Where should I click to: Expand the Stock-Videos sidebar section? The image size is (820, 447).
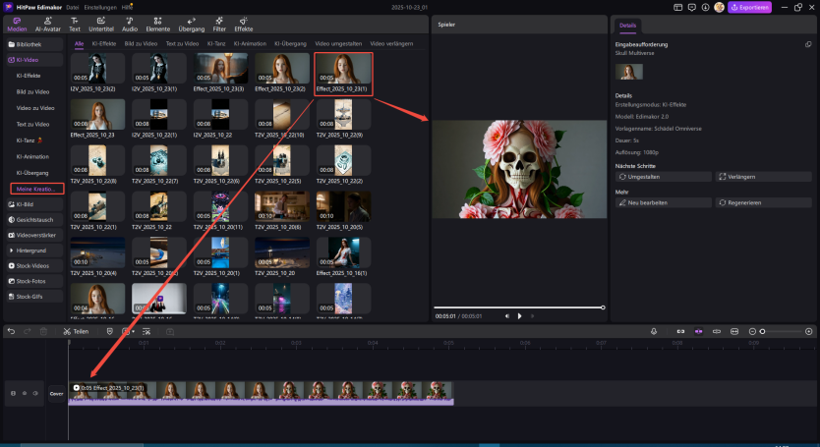[29, 265]
